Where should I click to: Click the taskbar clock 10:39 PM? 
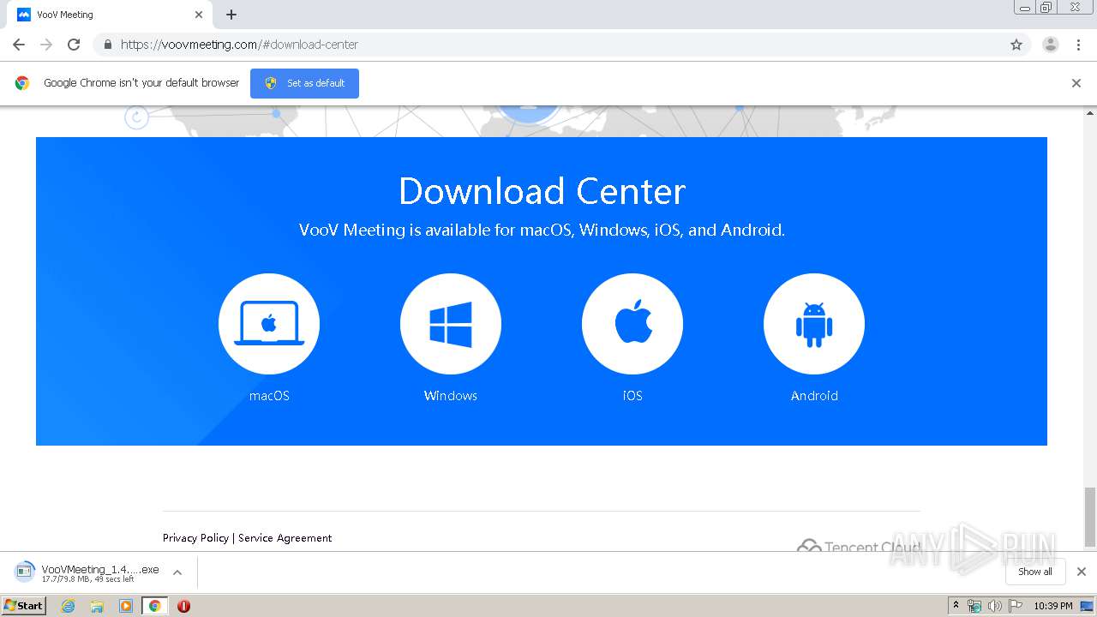pos(1053,606)
